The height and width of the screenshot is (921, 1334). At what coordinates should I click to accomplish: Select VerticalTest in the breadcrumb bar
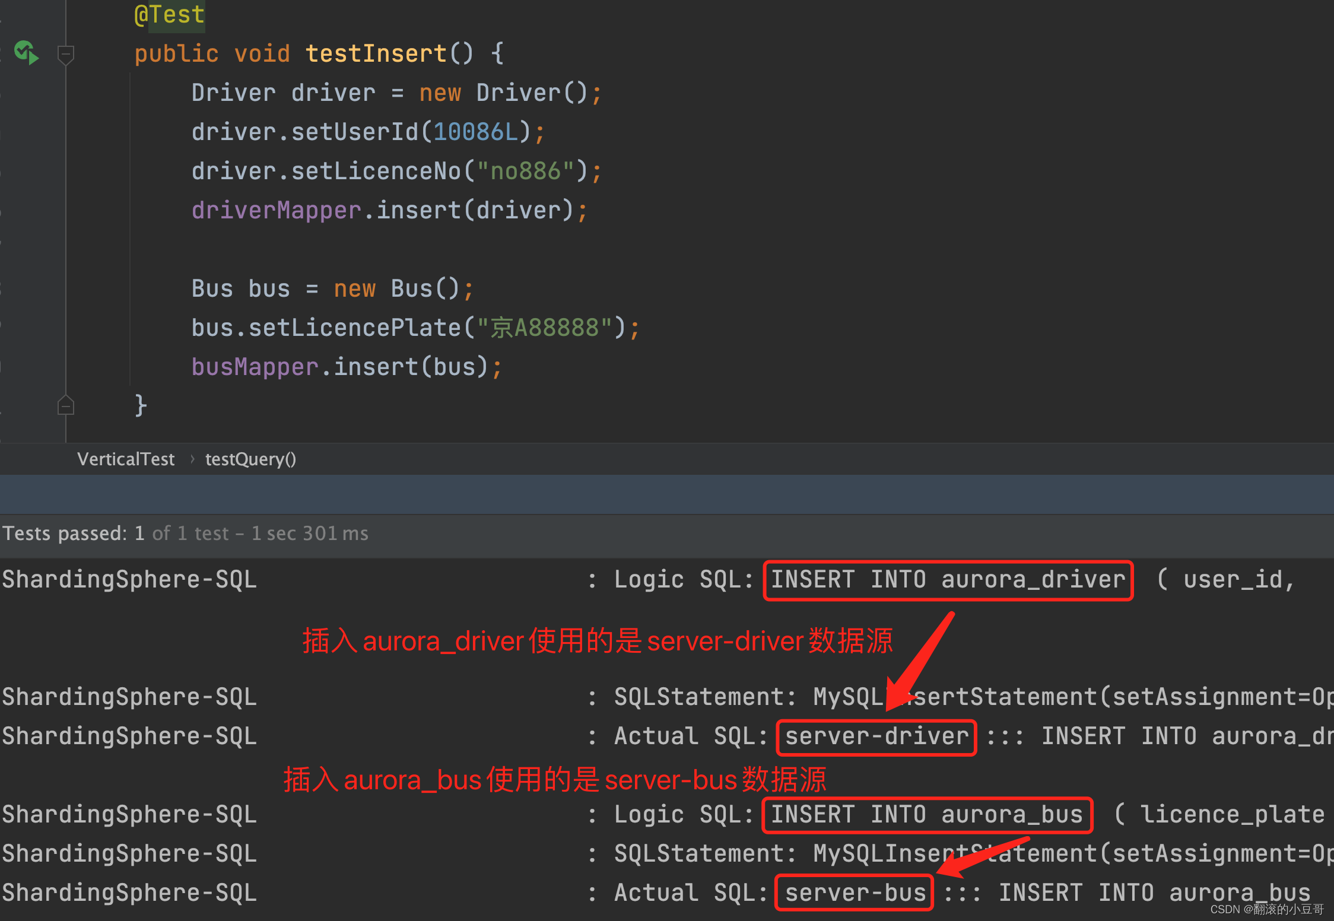pyautogui.click(x=126, y=459)
